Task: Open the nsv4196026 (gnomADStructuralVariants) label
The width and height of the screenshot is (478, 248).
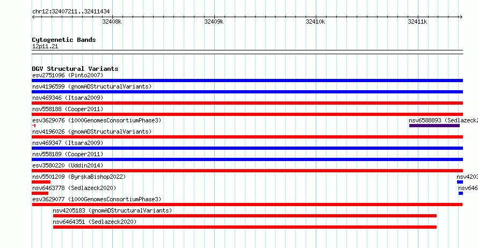Action: tap(92, 132)
